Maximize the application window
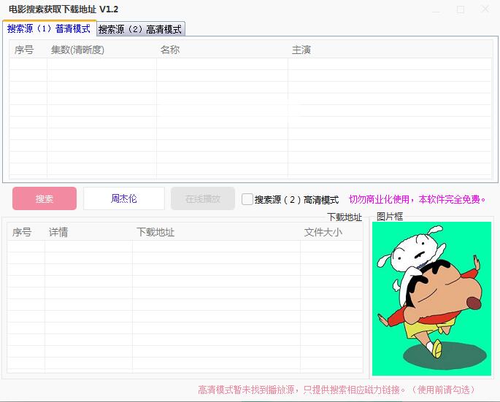This screenshot has width=500, height=402. (x=461, y=9)
